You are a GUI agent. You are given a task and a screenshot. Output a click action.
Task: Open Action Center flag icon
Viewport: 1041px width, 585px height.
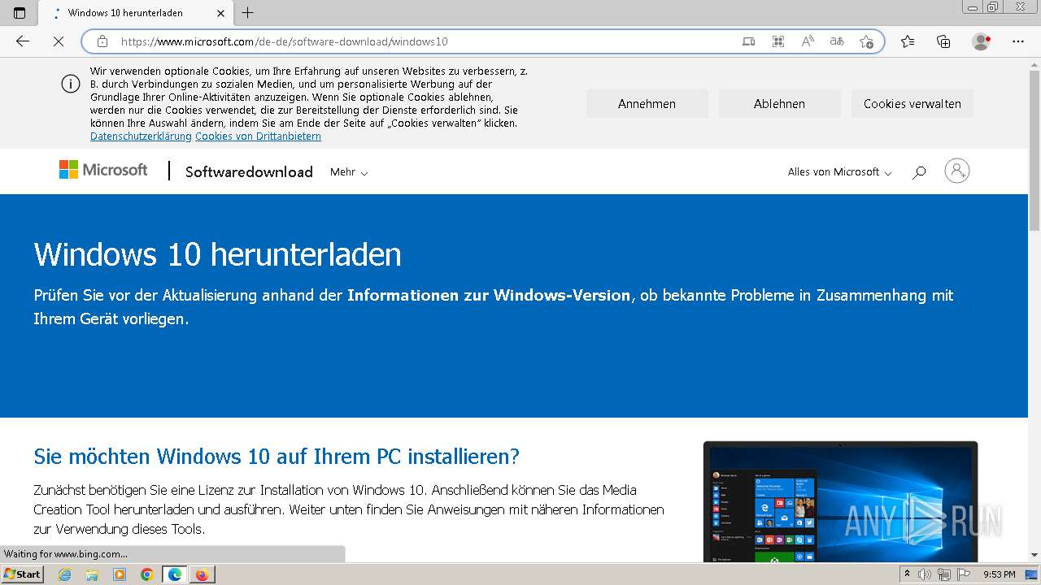click(x=962, y=574)
